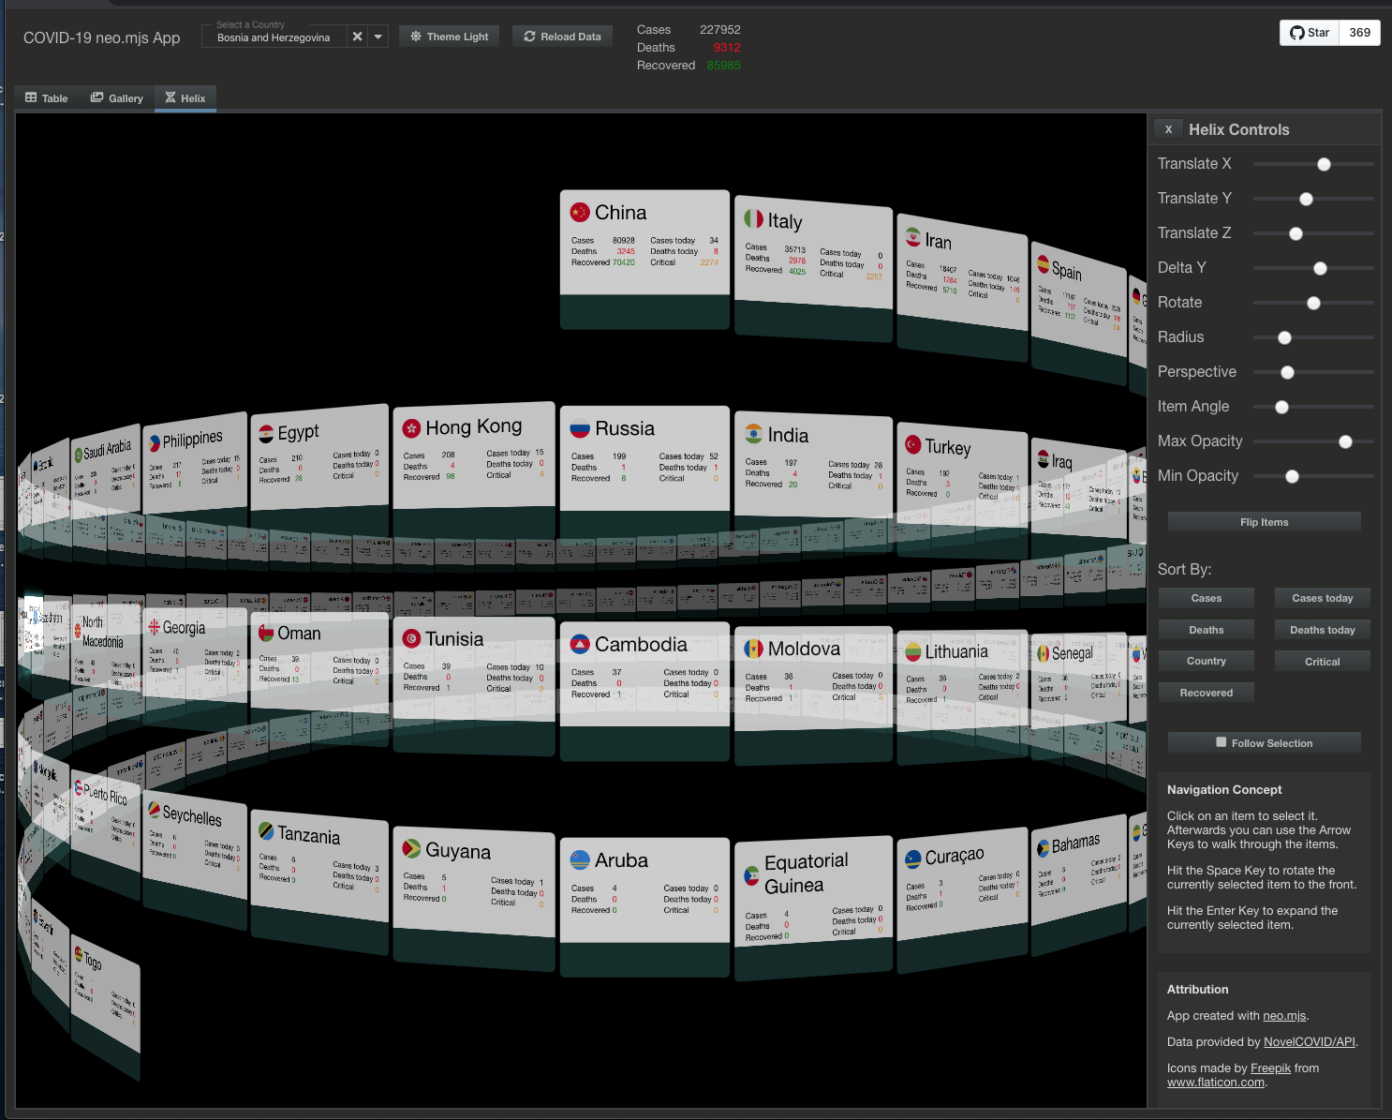
Task: Click the India flag icon
Action: pos(754,433)
